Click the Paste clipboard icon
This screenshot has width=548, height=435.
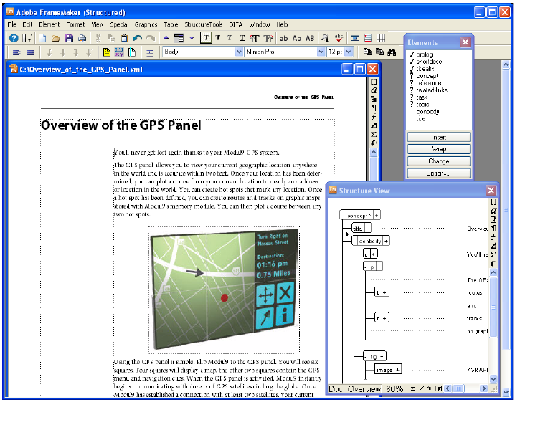tap(124, 38)
